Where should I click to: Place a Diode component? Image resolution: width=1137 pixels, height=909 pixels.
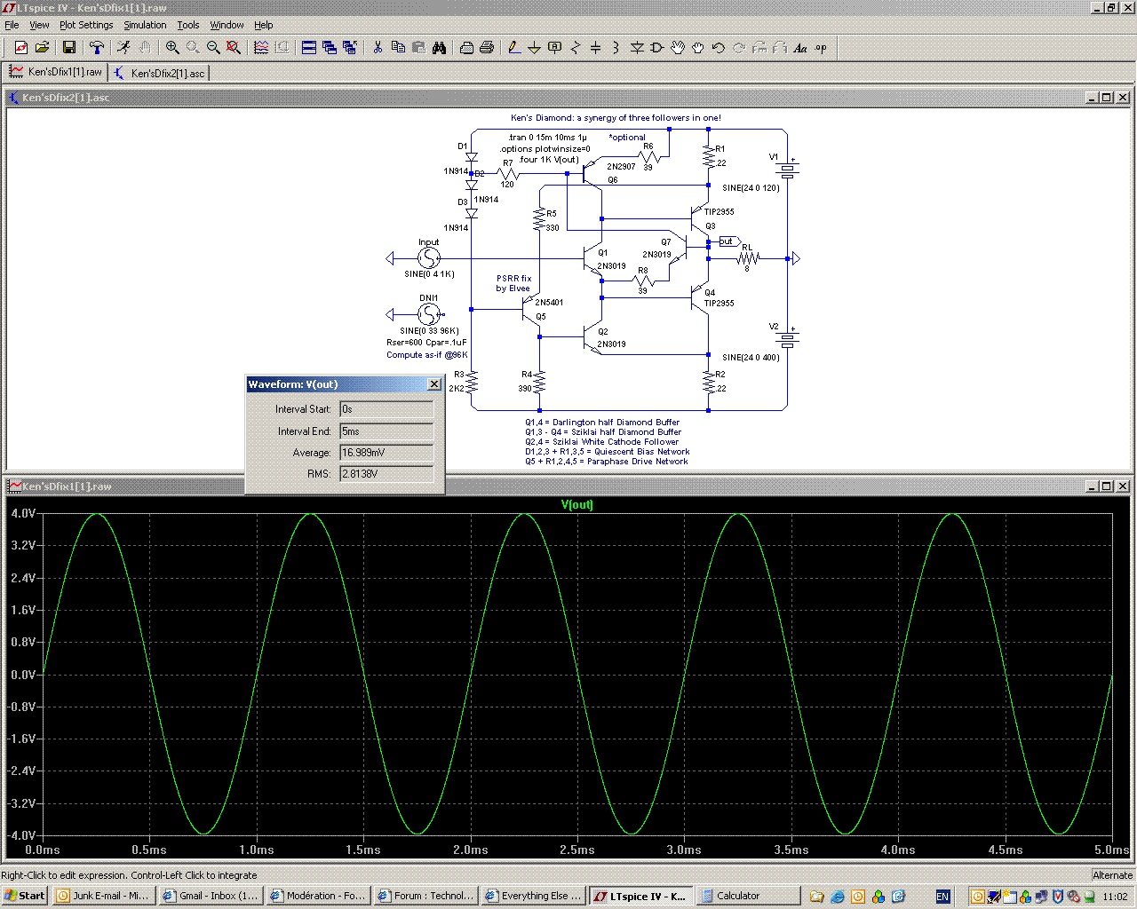pyautogui.click(x=637, y=48)
